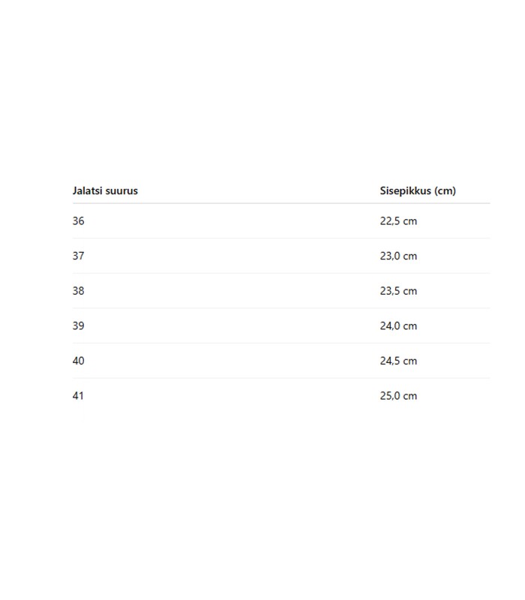Screen dimensions: 525x600
Task: Click the 25,0 cm length value
Action: tap(398, 396)
